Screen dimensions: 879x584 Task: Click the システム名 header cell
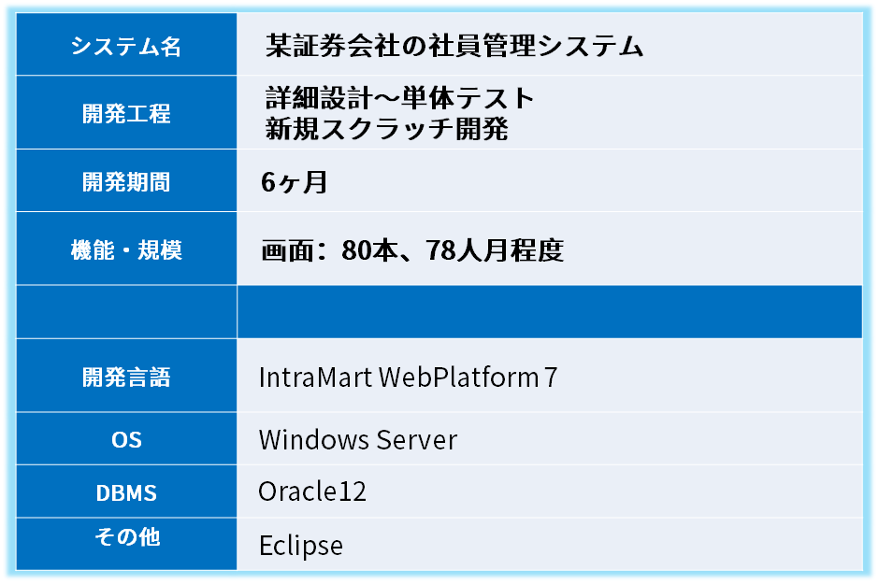click(126, 46)
